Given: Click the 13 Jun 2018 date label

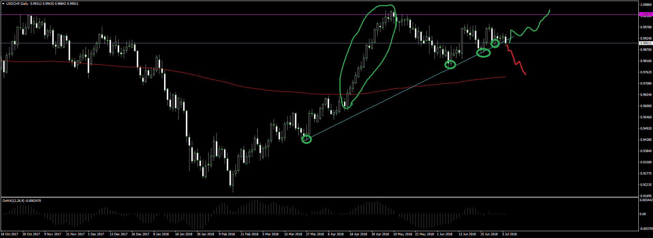Looking at the screenshot, I should coord(467,234).
